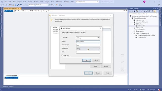162x91 pixels.
Task: Open the File menu
Action: [x=6, y=2]
